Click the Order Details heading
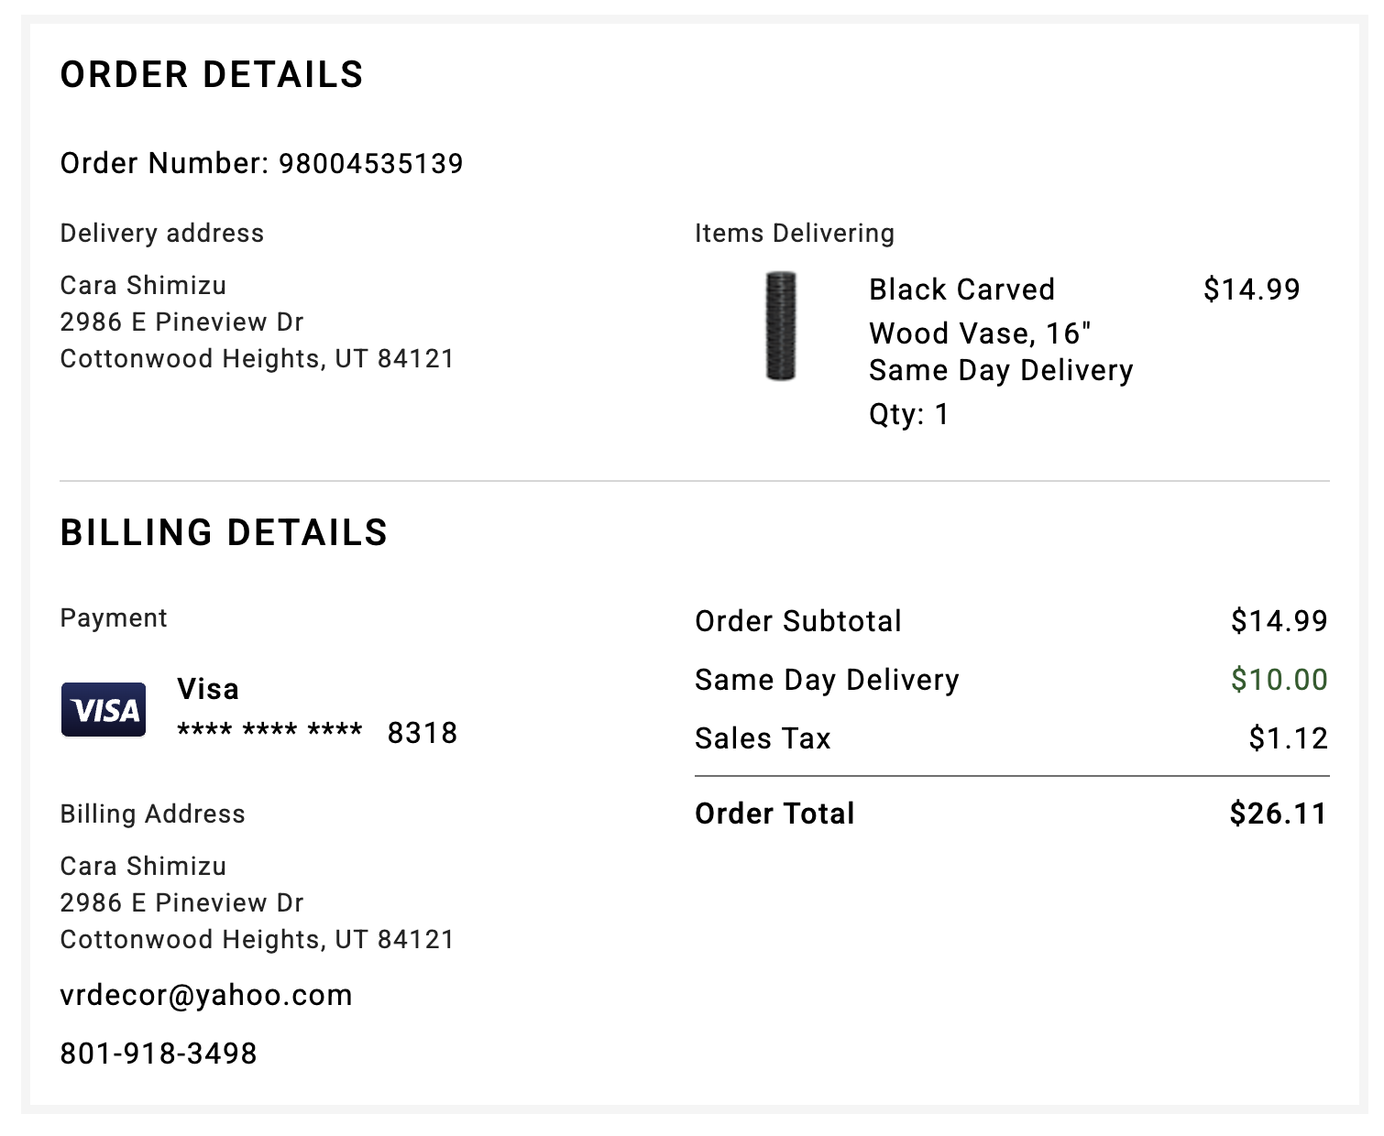Viewport: 1384px width, 1136px height. (212, 75)
